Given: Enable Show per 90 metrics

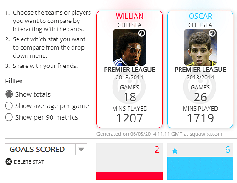Looking at the screenshot, I should [x=9, y=117].
